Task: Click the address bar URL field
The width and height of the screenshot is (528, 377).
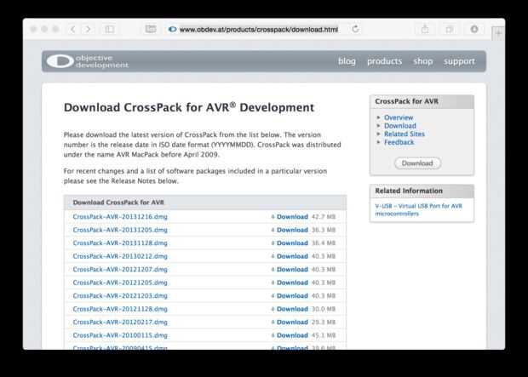Action: click(259, 30)
